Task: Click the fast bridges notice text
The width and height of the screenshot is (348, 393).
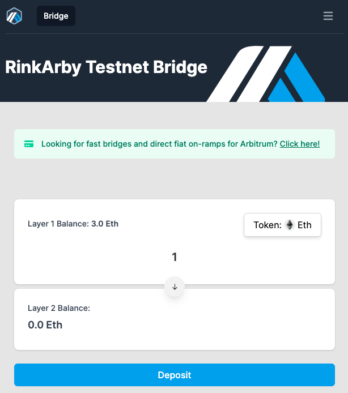Action: [x=159, y=144]
